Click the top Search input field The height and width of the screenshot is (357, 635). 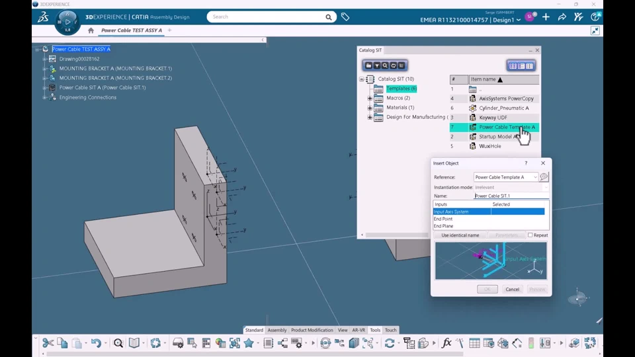click(x=267, y=17)
